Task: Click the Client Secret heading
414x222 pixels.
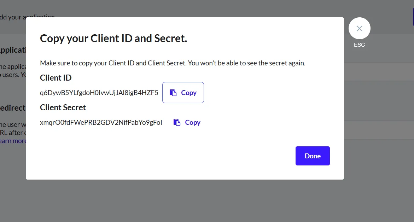Action: click(x=63, y=107)
